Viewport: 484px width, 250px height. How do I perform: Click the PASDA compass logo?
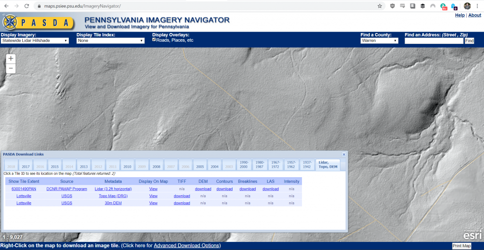[x=10, y=22]
